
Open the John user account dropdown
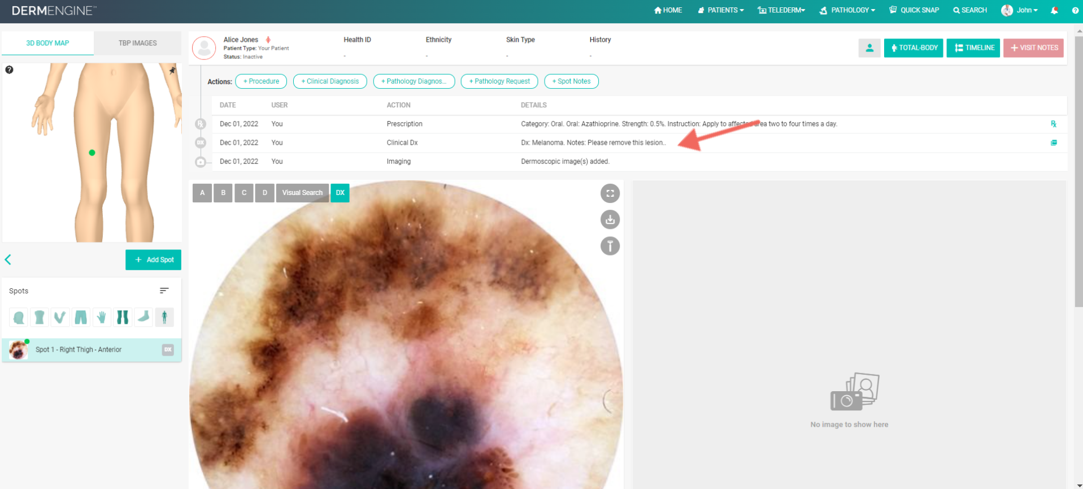[1020, 10]
